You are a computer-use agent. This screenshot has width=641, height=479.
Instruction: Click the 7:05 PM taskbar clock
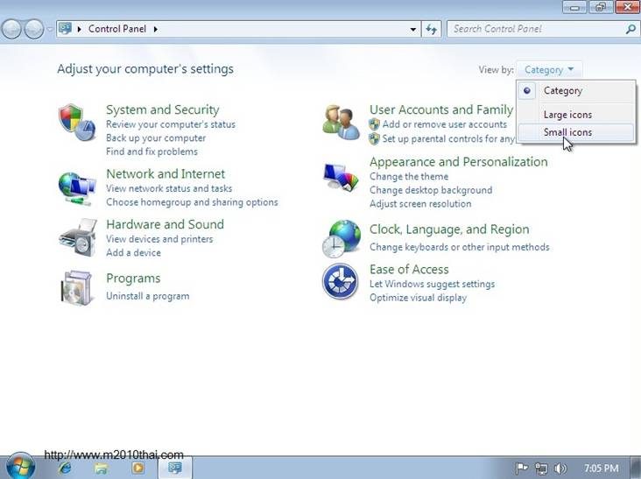point(601,468)
